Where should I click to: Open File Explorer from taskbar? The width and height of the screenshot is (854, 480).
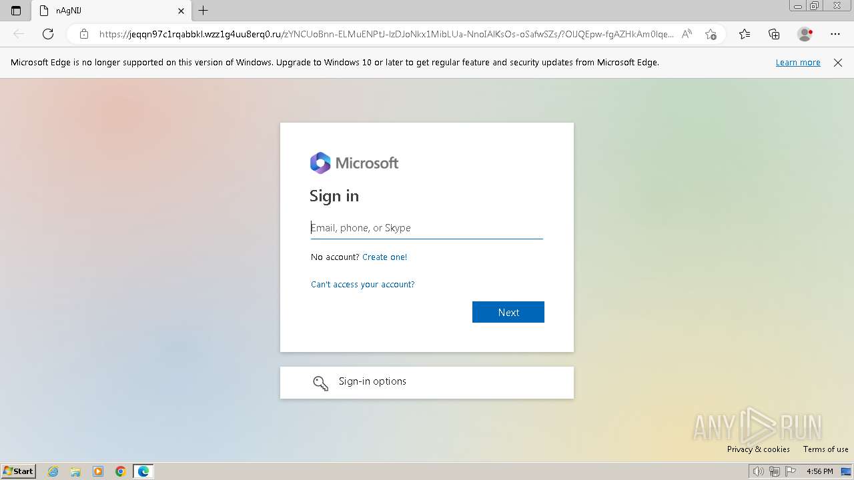(75, 471)
